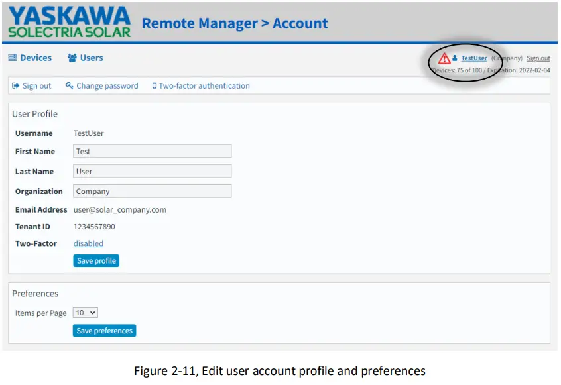The width and height of the screenshot is (561, 385).
Task: Click the Email Address field label
Action: click(x=41, y=210)
